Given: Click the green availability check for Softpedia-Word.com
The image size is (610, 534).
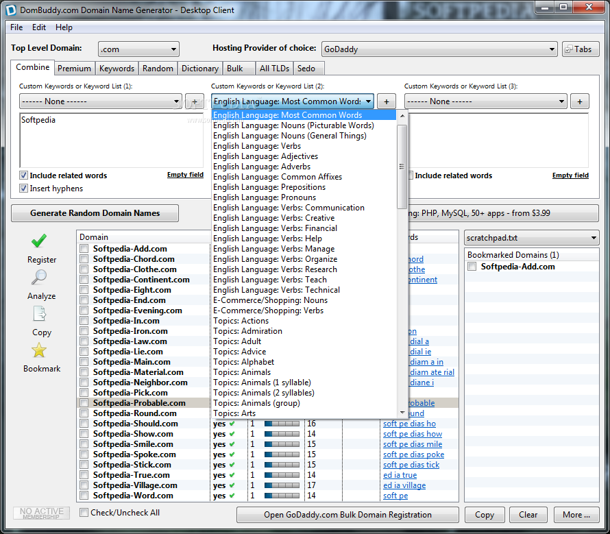Looking at the screenshot, I should [232, 496].
